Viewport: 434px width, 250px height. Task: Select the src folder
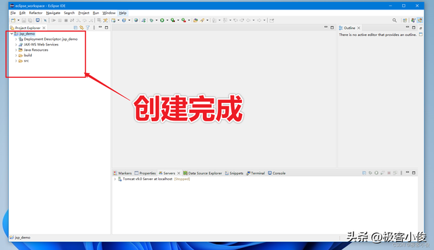[x=26, y=61]
